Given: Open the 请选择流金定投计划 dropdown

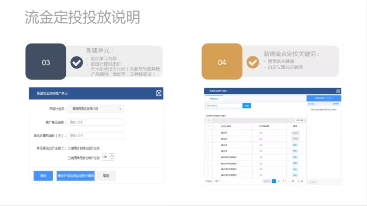Looking at the screenshot, I should pyautogui.click(x=96, y=109).
